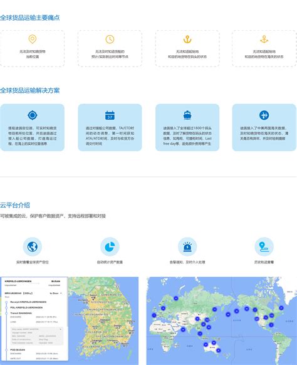Click the route pin icon for 历史轨迹查看

pyautogui.click(x=264, y=246)
